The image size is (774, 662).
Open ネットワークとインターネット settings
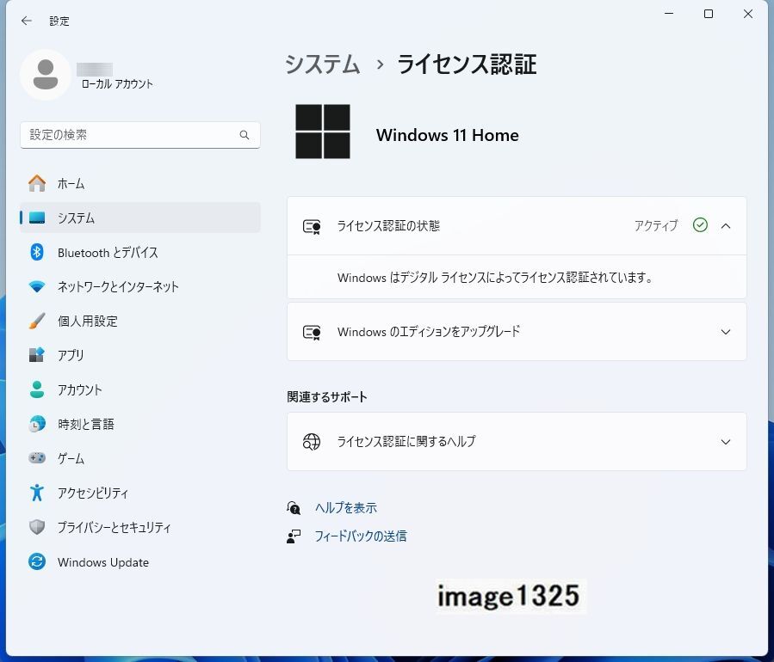click(x=140, y=286)
